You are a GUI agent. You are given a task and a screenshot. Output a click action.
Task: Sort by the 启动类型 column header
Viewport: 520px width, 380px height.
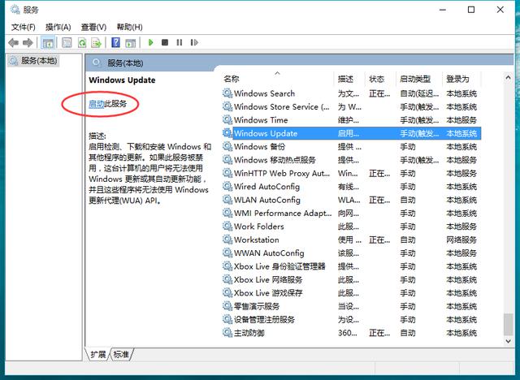419,79
